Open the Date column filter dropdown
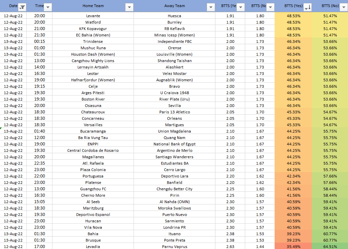This screenshot has height=249, width=348. [22, 7]
